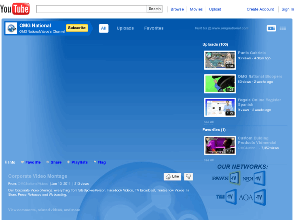Subscribe to the OMG National channel
The height and width of the screenshot is (220, 294).
click(77, 28)
